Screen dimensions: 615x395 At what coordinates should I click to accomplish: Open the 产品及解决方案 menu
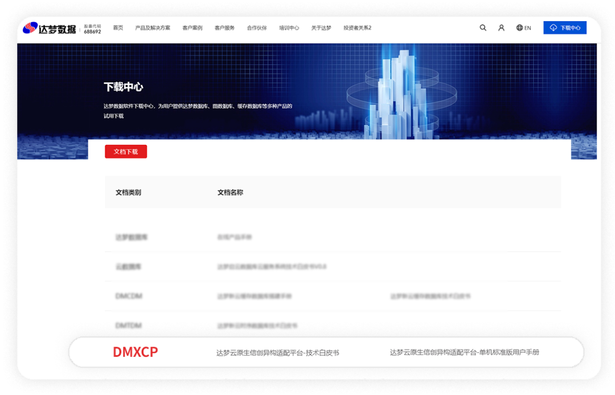tap(153, 28)
